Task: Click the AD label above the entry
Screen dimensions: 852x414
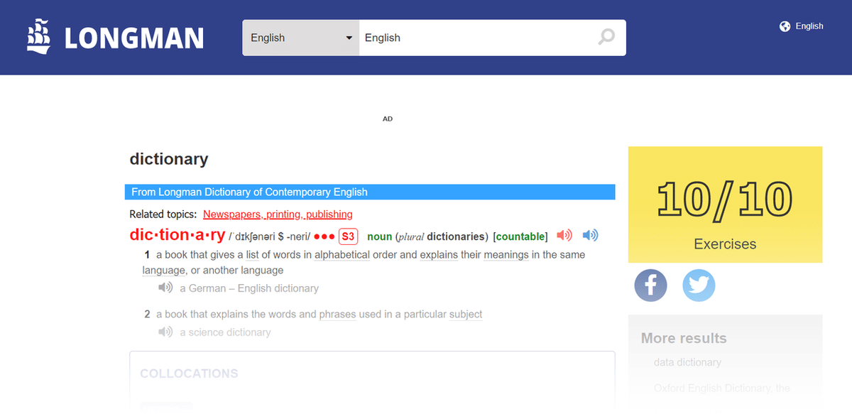Action: pos(388,119)
